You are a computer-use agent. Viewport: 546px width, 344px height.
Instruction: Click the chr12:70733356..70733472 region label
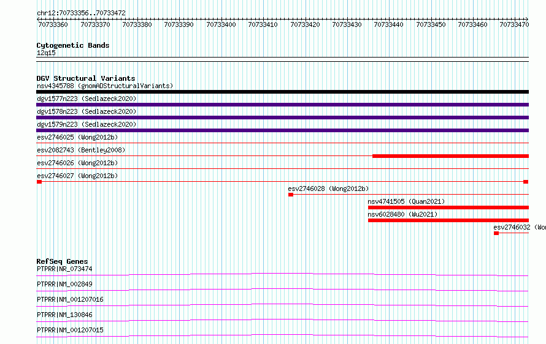[81, 13]
